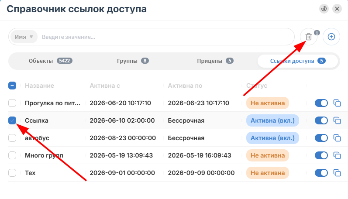Uncheck the Ссылка row checkbox
Image resolution: width=348 pixels, height=199 pixels.
(x=12, y=120)
